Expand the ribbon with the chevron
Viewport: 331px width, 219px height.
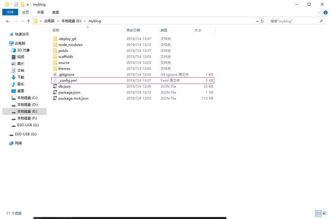(320, 12)
